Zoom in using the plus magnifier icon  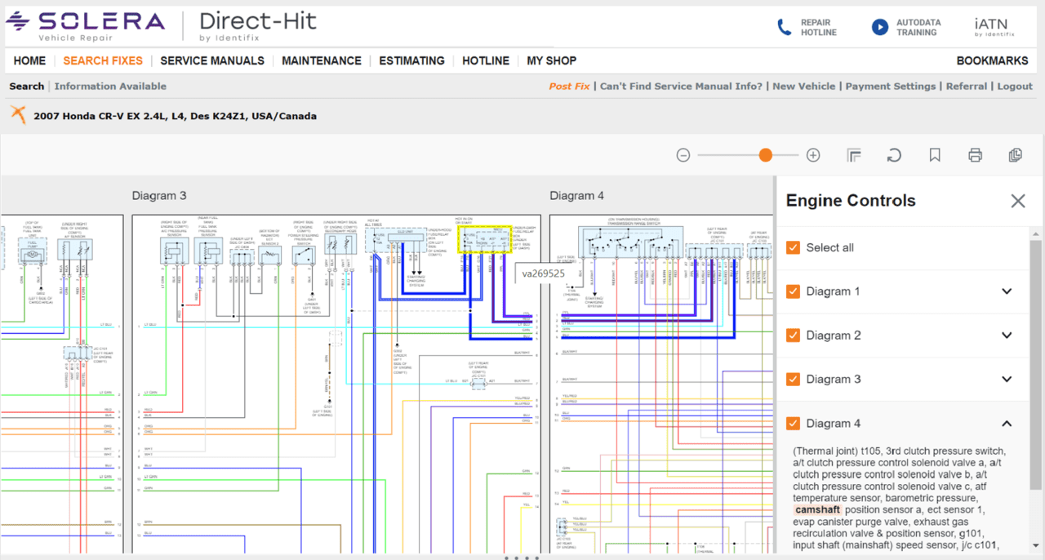coord(812,154)
